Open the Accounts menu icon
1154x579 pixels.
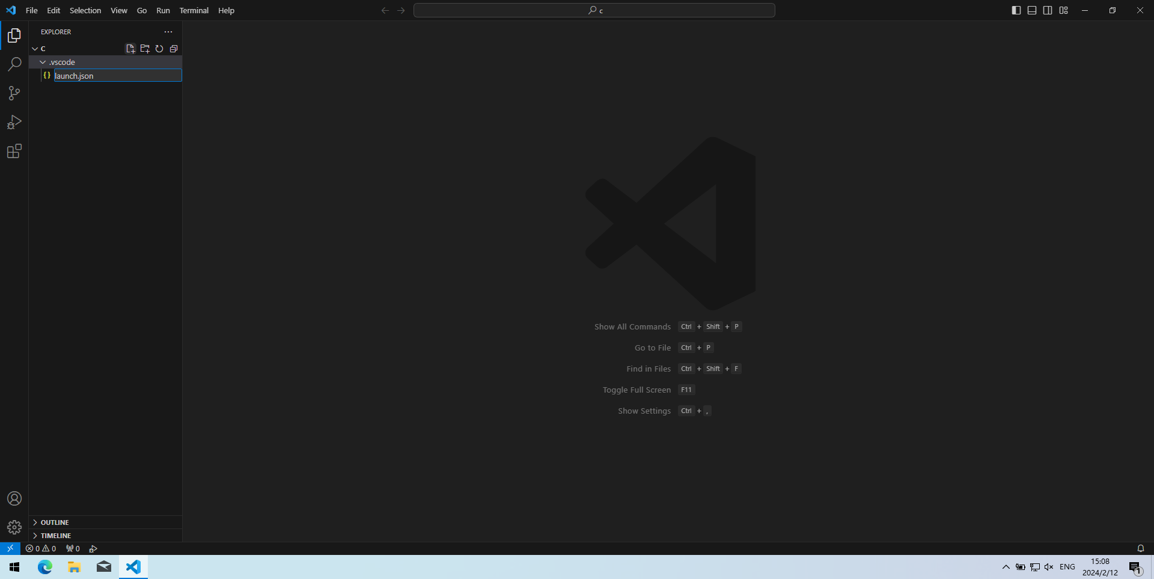tap(14, 498)
